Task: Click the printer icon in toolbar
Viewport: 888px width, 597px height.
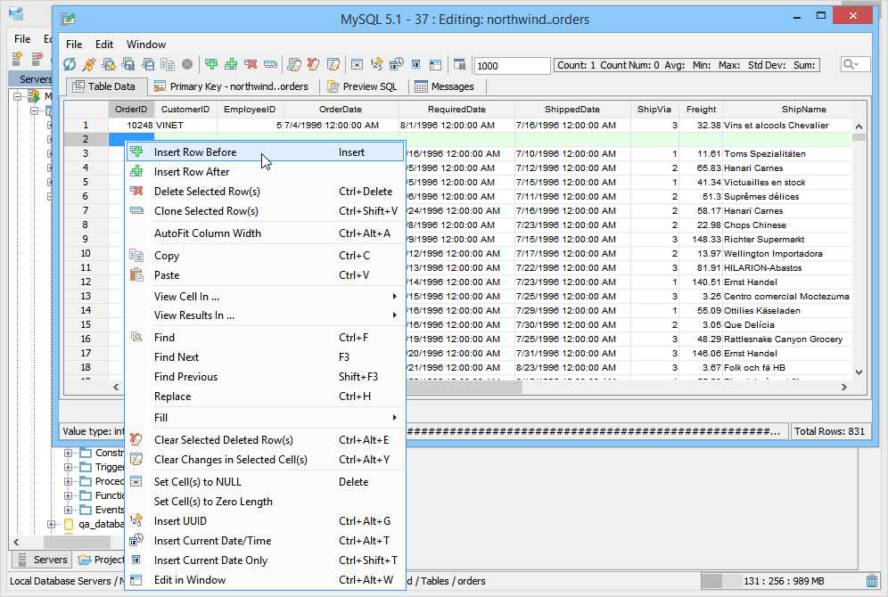Action: (148, 64)
